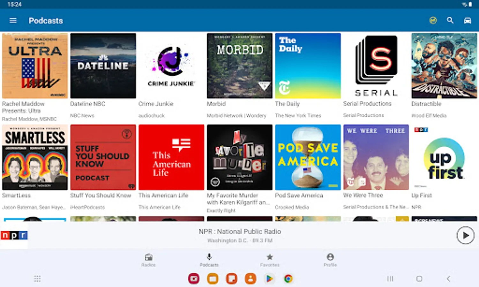The width and height of the screenshot is (479, 287).
Task: Click the 'We Were Three' title
Action: pos(363,195)
